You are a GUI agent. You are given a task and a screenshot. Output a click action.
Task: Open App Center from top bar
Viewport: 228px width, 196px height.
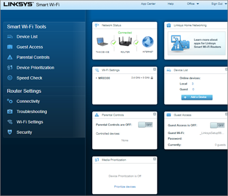[x=148, y=4]
